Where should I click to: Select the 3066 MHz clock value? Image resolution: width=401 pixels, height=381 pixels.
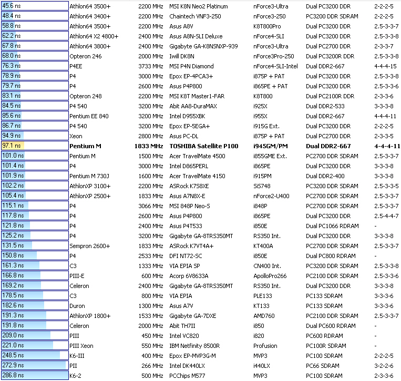point(151,206)
